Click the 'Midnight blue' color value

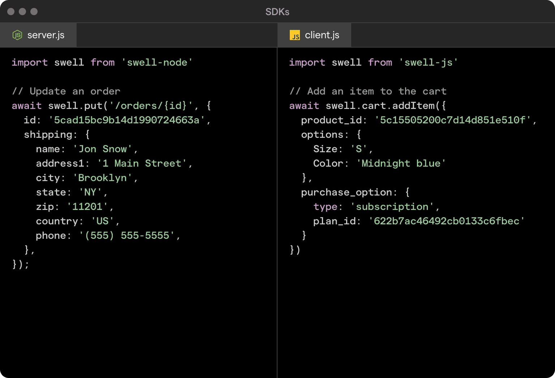coord(401,163)
